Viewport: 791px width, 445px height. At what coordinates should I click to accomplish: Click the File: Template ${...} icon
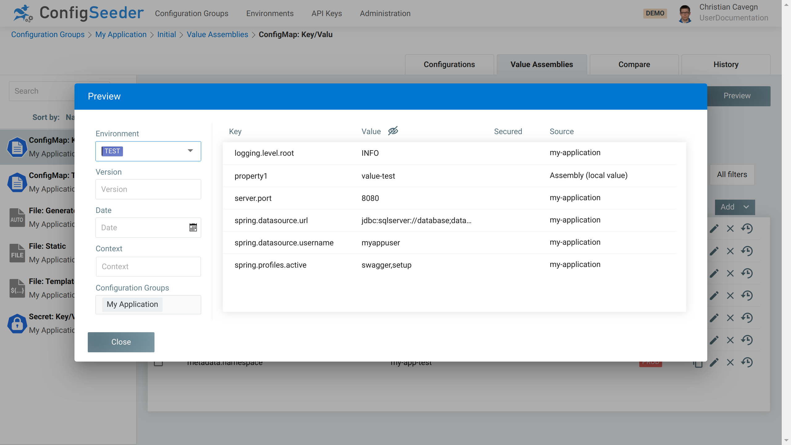click(17, 288)
